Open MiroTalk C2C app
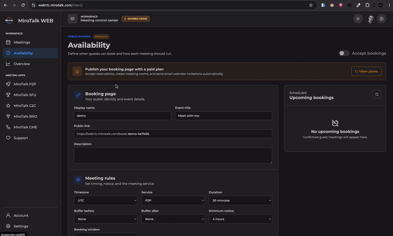 (30, 106)
